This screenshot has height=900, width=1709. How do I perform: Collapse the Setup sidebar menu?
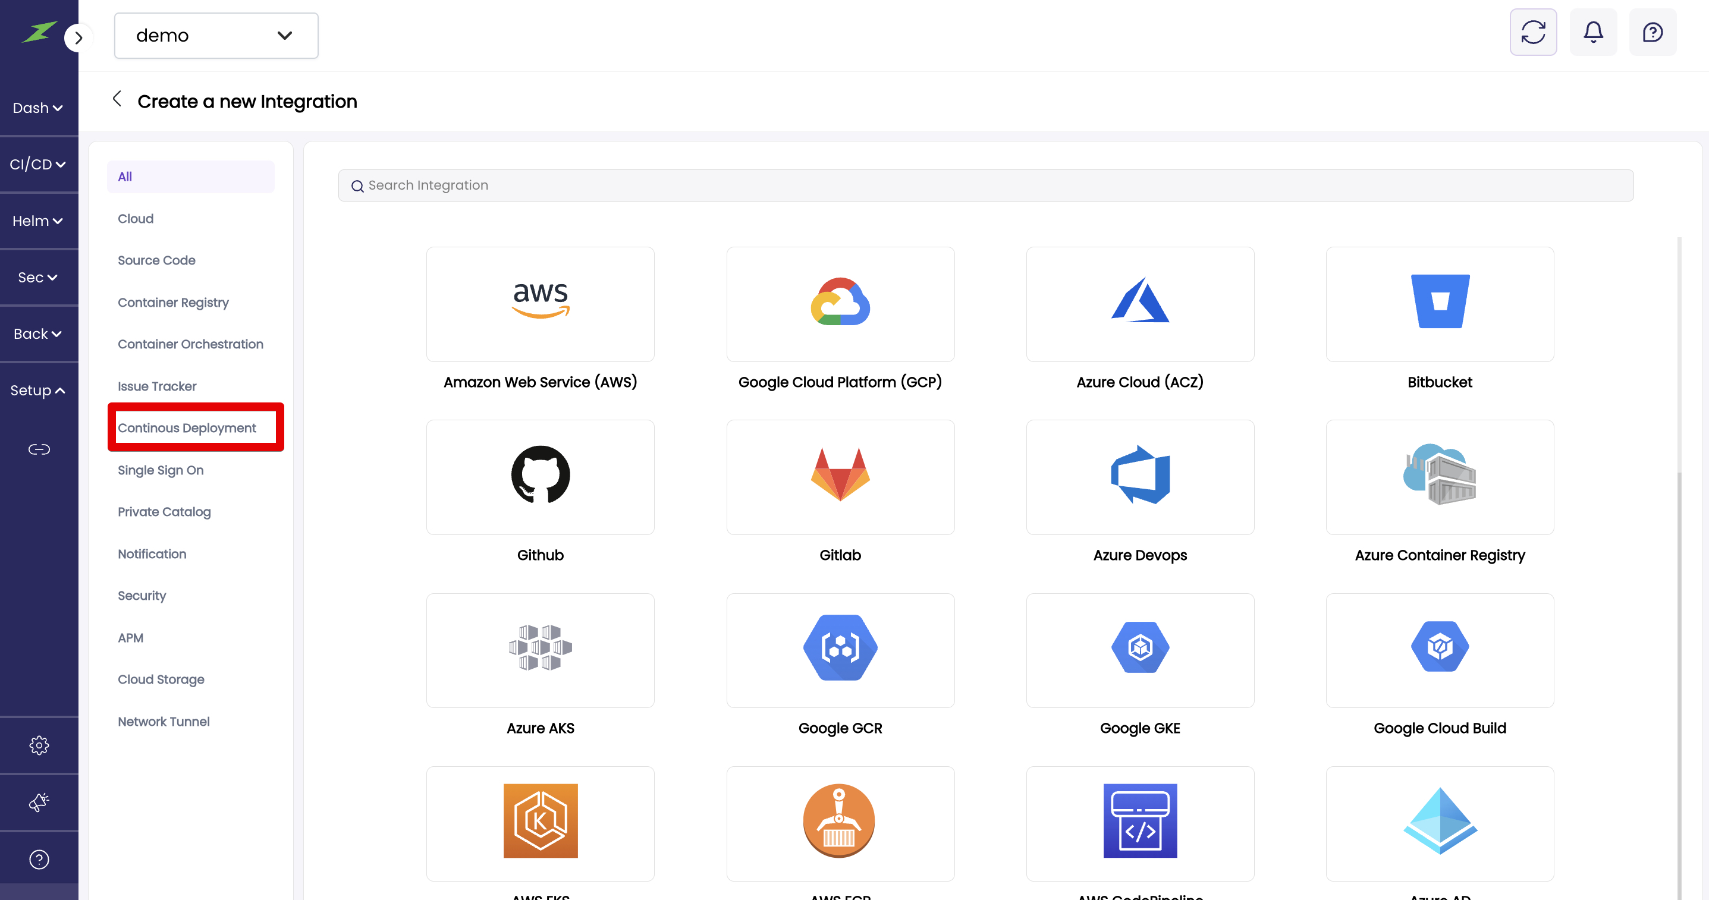pos(38,390)
